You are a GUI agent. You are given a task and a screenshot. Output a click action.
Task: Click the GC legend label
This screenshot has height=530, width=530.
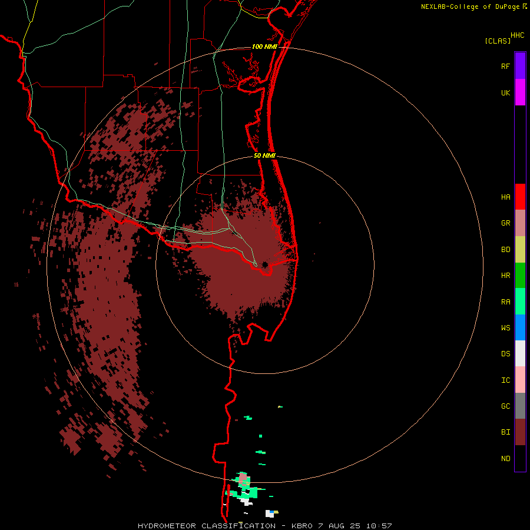[506, 406]
